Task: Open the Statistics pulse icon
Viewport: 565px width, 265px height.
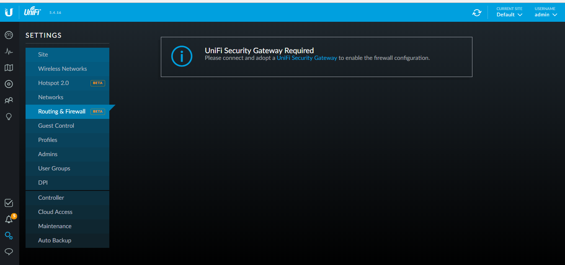Action: pos(9,51)
